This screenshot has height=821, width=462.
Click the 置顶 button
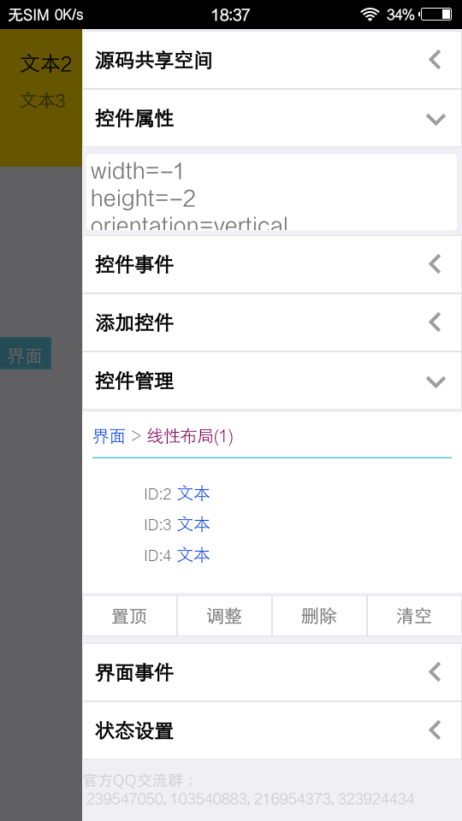pos(129,616)
